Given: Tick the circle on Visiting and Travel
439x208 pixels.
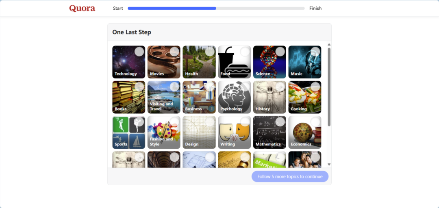Looking at the screenshot, I should point(174,87).
